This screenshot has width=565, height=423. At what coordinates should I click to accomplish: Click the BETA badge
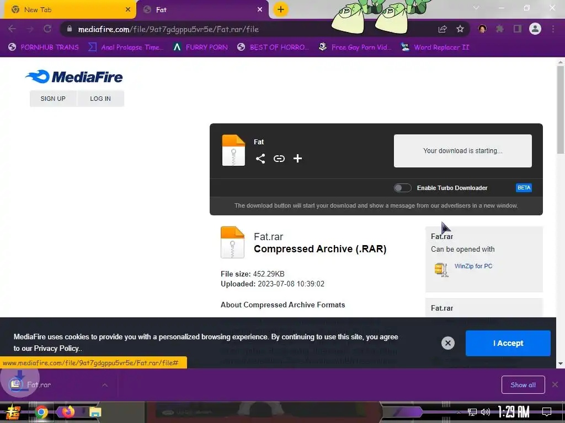point(524,188)
